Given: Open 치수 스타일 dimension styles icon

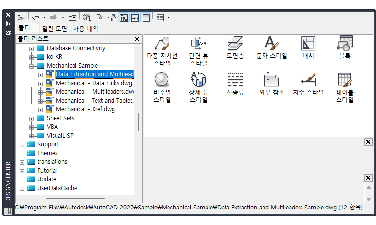Looking at the screenshot, I should [308, 84].
